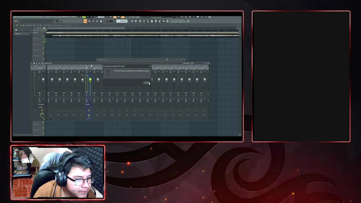Image resolution: width=361 pixels, height=203 pixels.
Task: Select the Master mixer track label
Action: 41,68
